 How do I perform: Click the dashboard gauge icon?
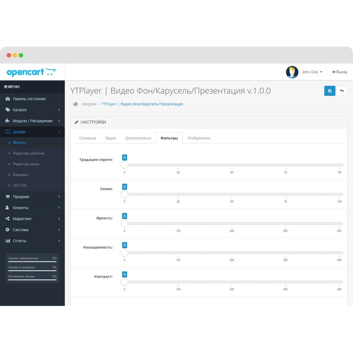tap(8, 98)
